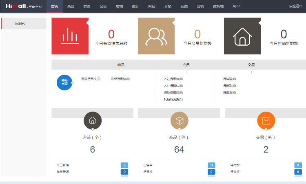The height and width of the screenshot is (184, 306).
Task: Click the orange shopping bag icon
Action: coord(266,120)
